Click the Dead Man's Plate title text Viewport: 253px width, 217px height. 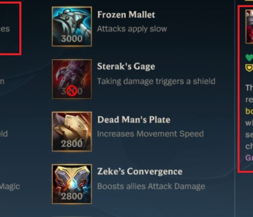pos(134,120)
